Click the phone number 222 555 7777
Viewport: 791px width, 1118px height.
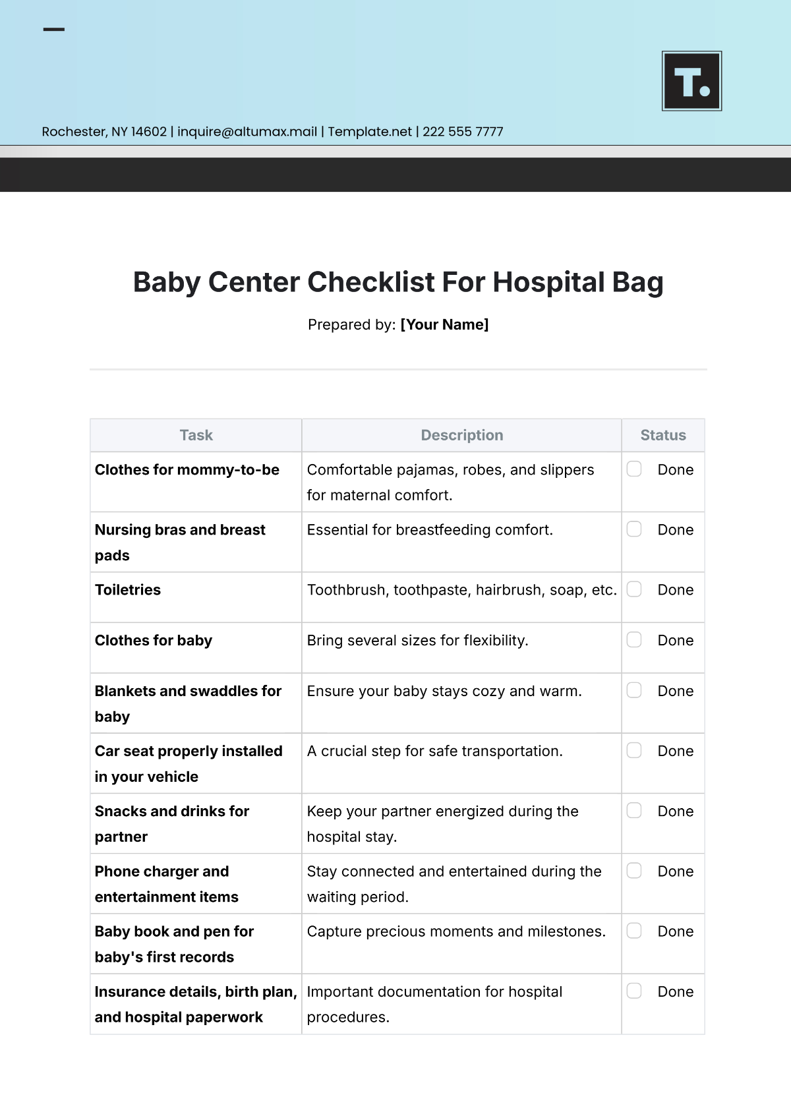(463, 132)
